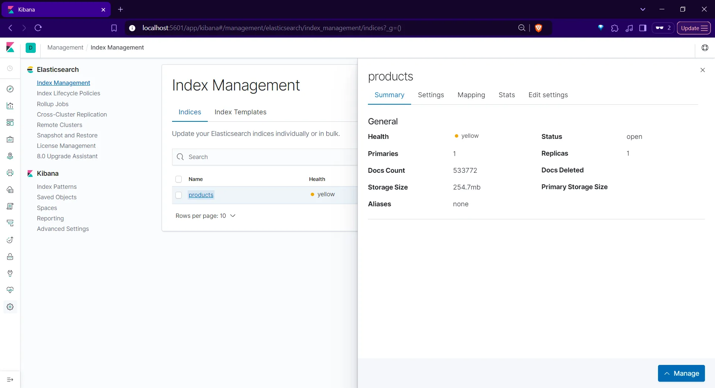715x388 pixels.
Task: Open the products index link
Action: [201, 195]
